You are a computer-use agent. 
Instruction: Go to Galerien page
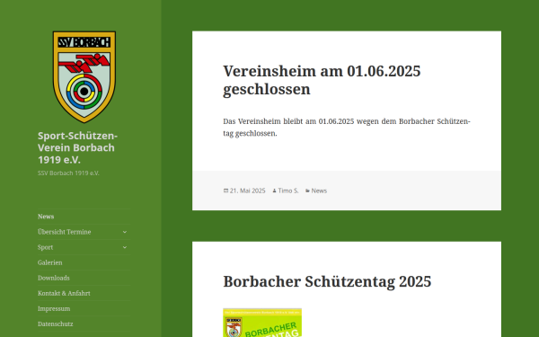pyautogui.click(x=50, y=262)
